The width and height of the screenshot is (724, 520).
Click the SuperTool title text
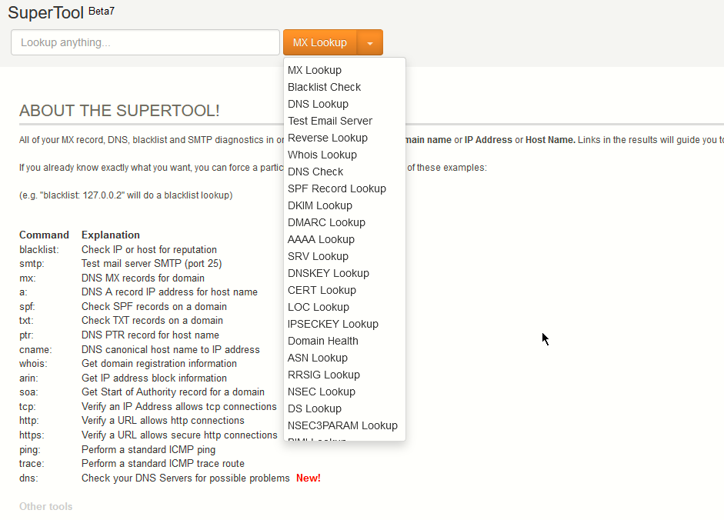click(45, 13)
